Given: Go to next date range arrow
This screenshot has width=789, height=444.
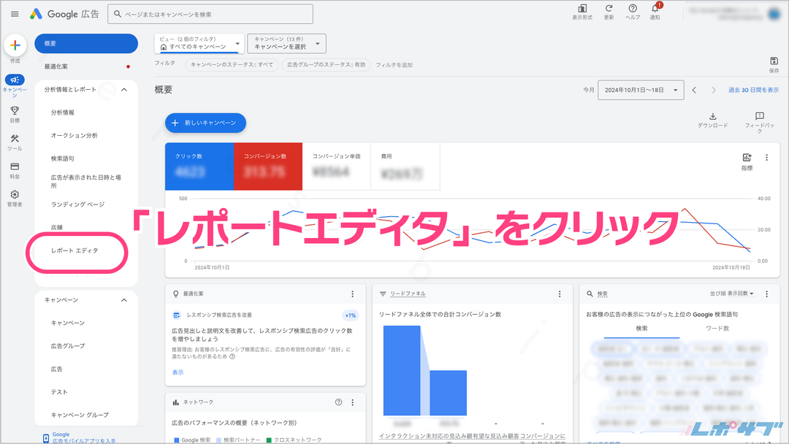Looking at the screenshot, I should pyautogui.click(x=713, y=90).
